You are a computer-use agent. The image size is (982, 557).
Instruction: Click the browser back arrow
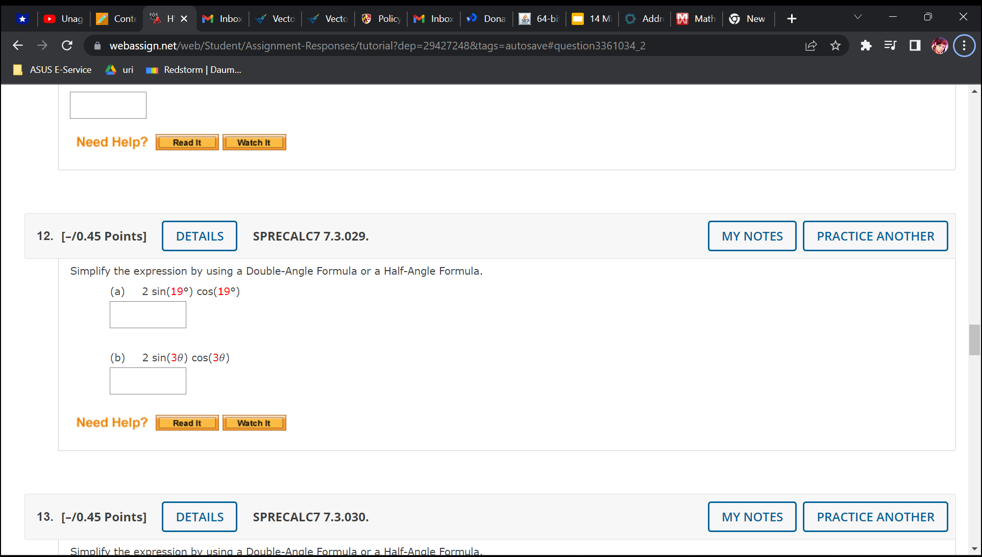pyautogui.click(x=18, y=46)
